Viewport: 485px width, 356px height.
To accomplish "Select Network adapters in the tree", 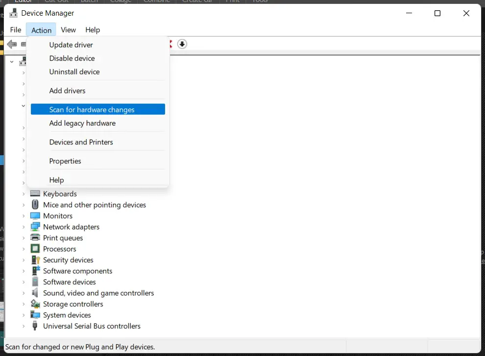I will click(71, 227).
